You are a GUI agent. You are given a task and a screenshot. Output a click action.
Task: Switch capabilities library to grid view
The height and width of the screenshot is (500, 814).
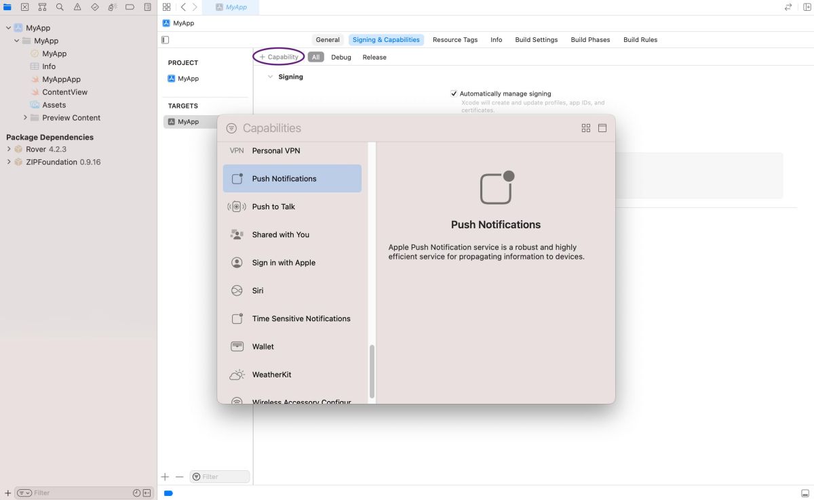coord(586,128)
